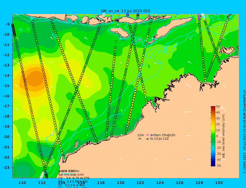This screenshot has height=188, width=246.
Task: Click the blue drifter marker on the top edge near 121E
Action: point(127,15)
